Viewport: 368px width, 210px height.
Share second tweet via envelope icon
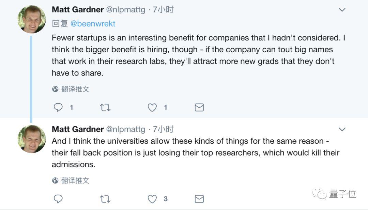pyautogui.click(x=199, y=199)
